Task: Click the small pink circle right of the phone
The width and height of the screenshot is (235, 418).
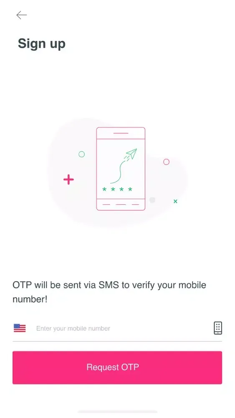Action: click(x=166, y=162)
